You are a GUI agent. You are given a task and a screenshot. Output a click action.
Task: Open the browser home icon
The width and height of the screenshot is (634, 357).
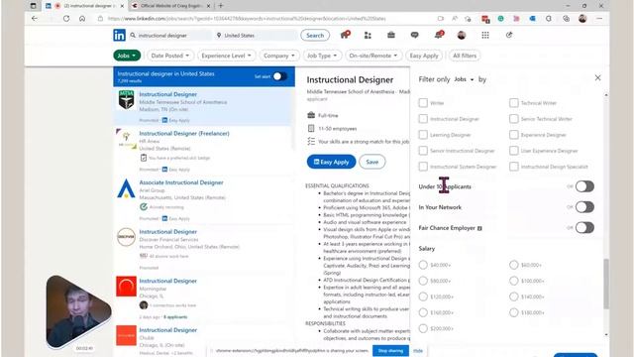[x=82, y=19]
